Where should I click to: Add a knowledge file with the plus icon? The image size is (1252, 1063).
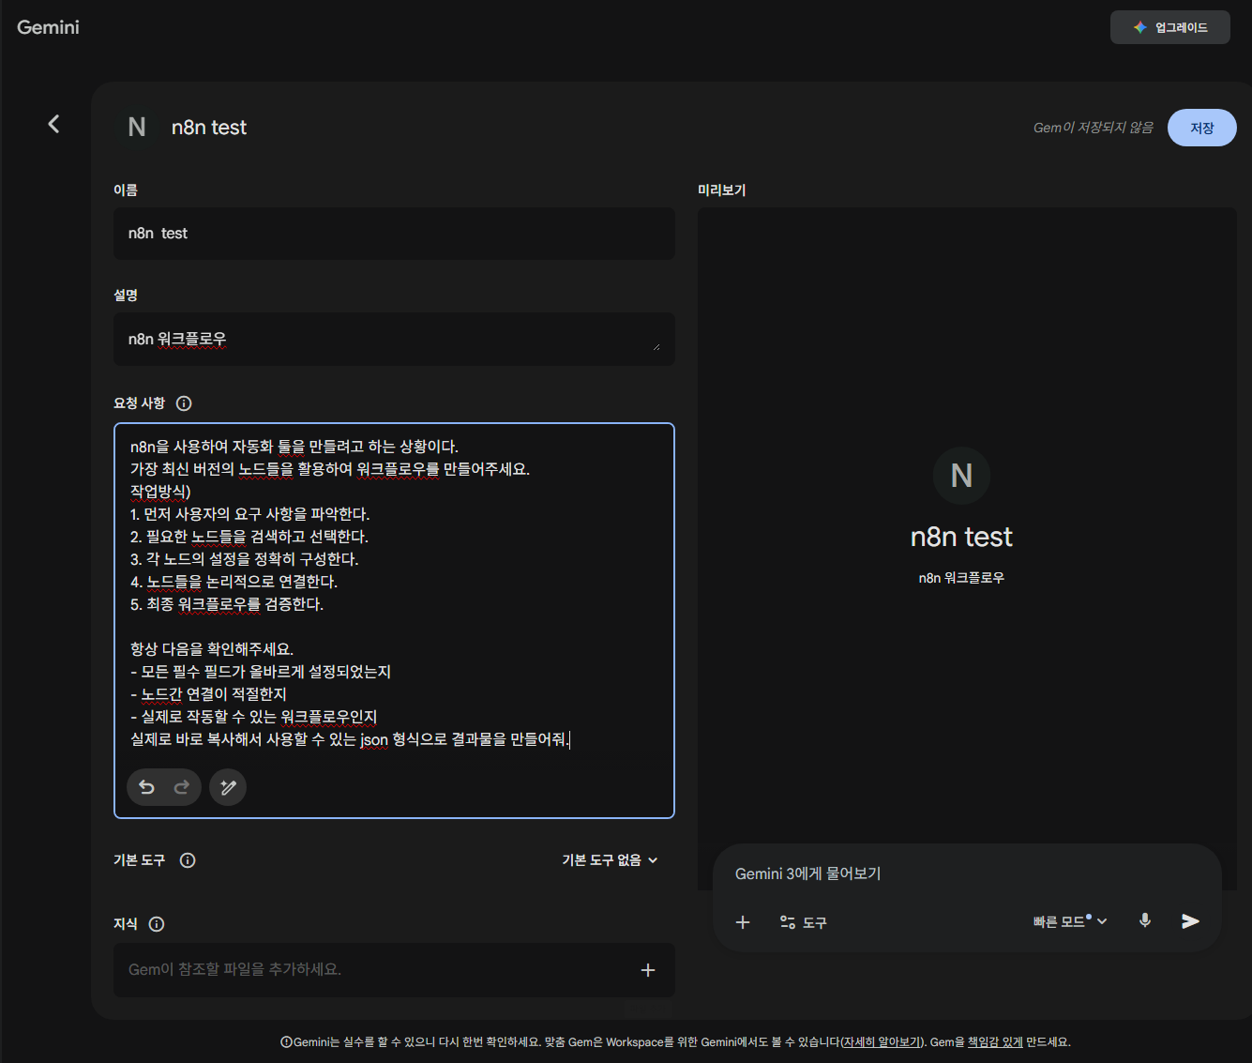click(x=648, y=970)
